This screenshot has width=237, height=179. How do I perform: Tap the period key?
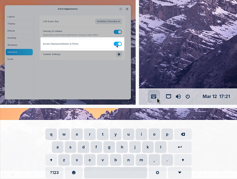coord(167,160)
